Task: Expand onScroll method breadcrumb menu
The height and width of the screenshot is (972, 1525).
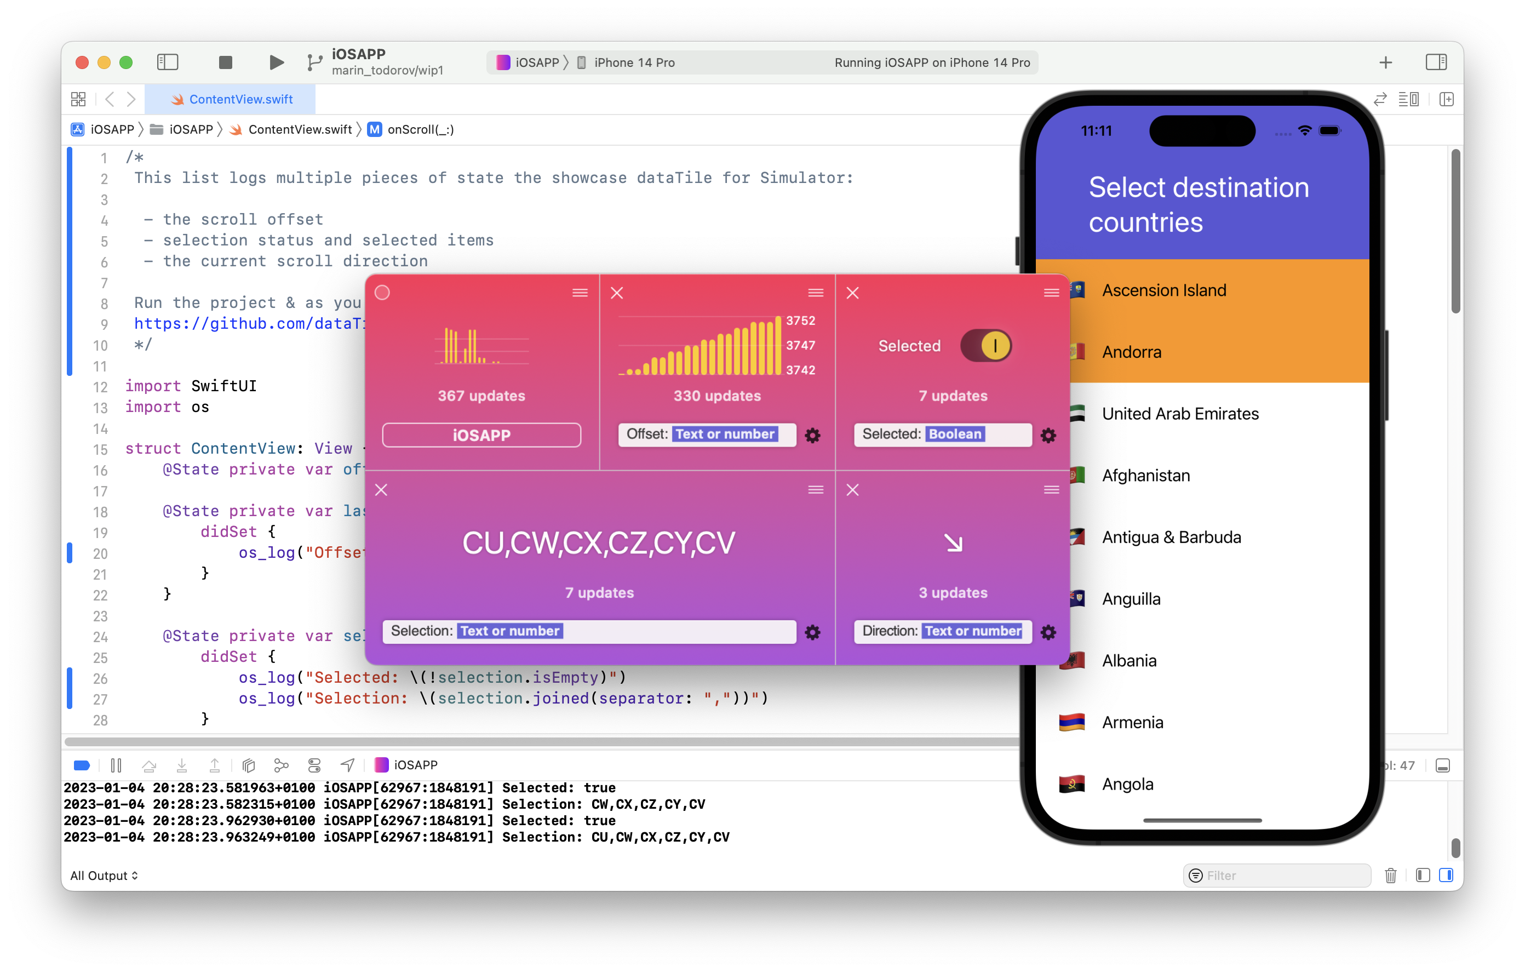Action: [x=420, y=130]
